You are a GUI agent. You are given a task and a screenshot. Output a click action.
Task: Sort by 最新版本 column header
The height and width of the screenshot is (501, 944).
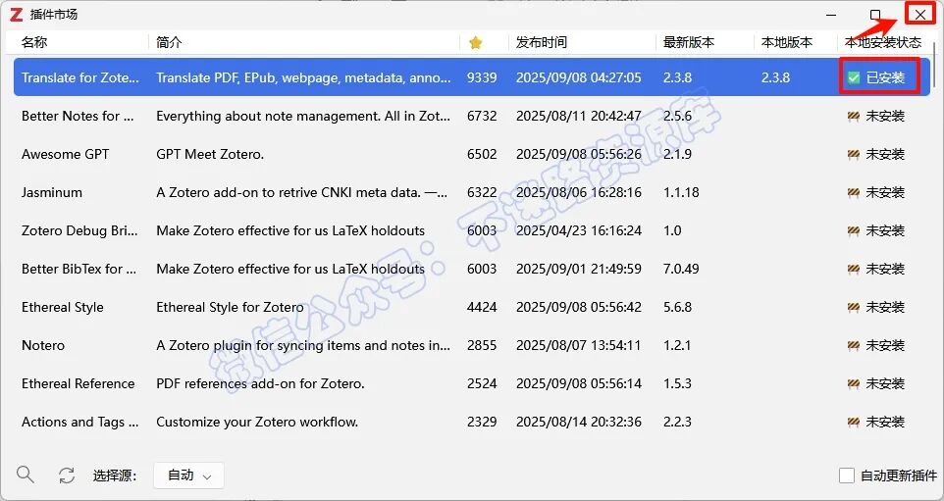click(689, 42)
